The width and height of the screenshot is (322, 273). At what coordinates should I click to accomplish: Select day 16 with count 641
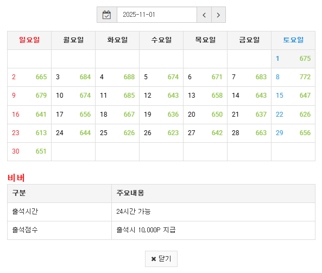[29, 115]
